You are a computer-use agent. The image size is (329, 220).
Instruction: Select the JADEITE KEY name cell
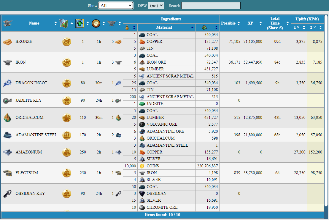(36, 100)
